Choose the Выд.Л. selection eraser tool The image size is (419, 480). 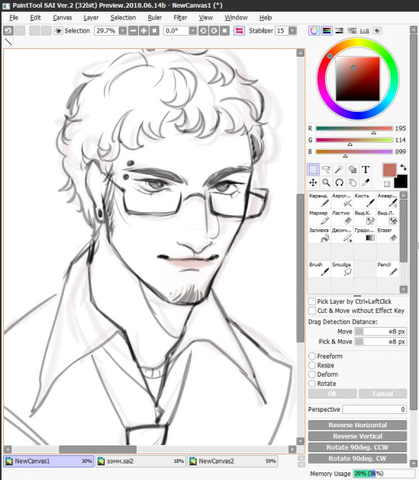(387, 217)
